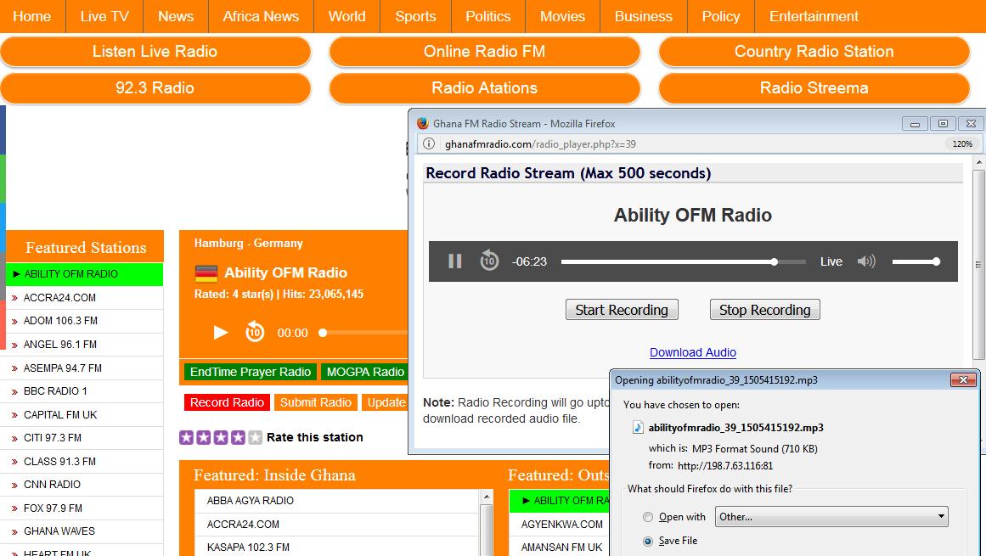Open the Africa News menu item
This screenshot has width=986, height=556.
[x=261, y=16]
